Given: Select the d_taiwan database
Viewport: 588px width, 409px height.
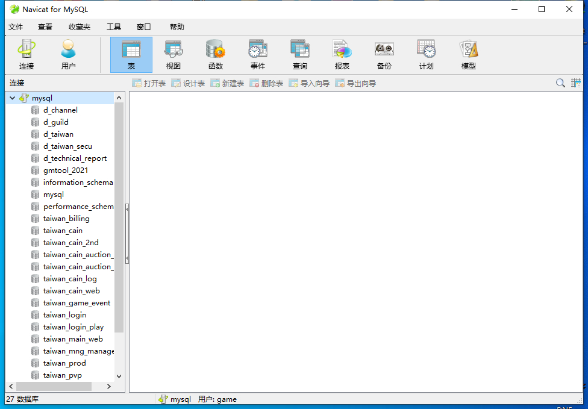Looking at the screenshot, I should click(58, 134).
